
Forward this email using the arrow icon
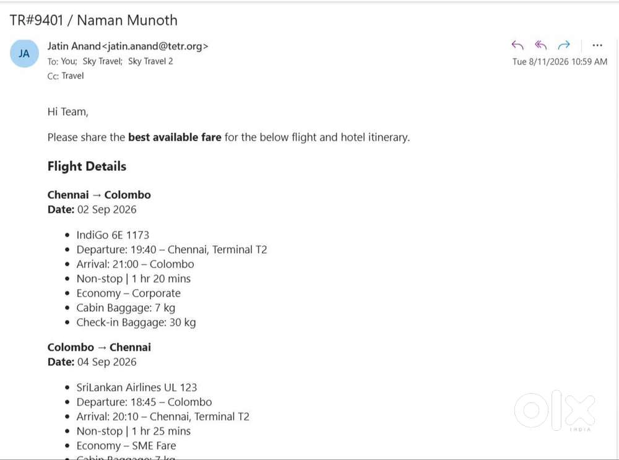(x=564, y=45)
